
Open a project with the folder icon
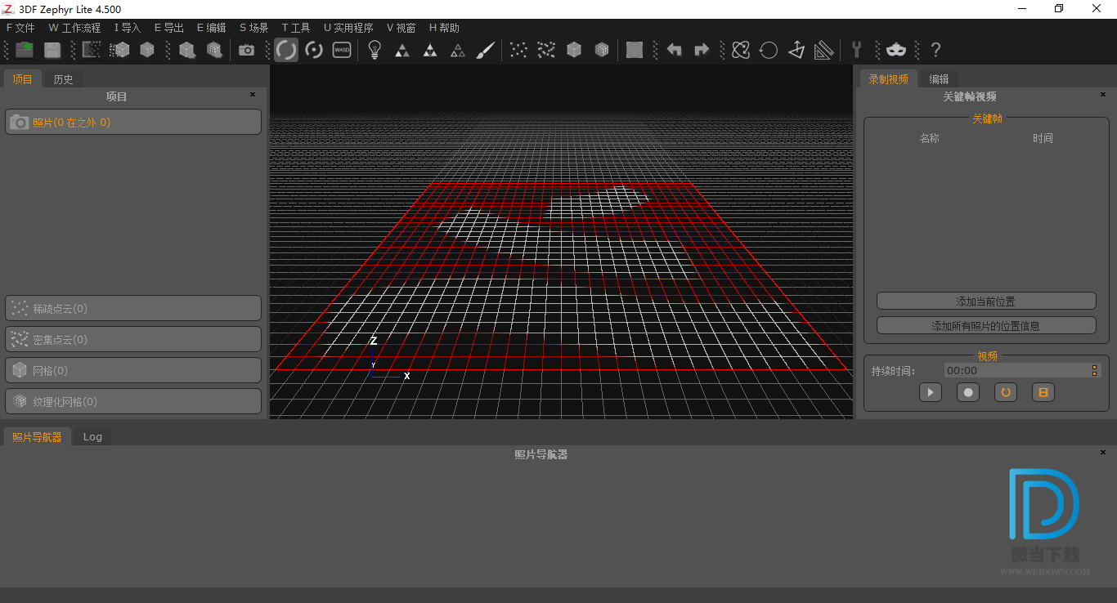click(25, 50)
